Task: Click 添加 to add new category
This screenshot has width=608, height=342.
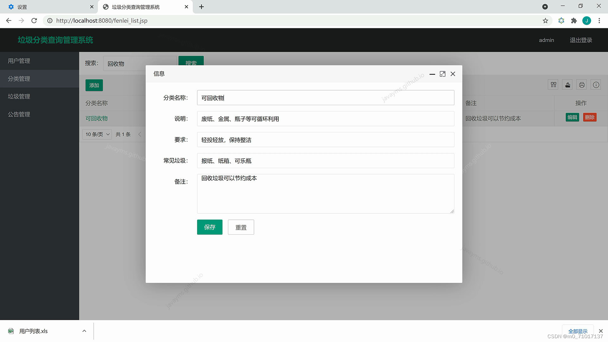Action: [93, 85]
